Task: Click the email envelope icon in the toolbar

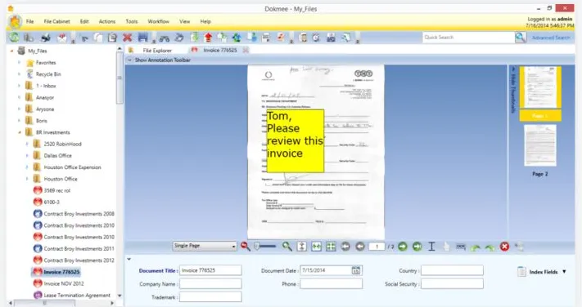Action: coord(61,38)
